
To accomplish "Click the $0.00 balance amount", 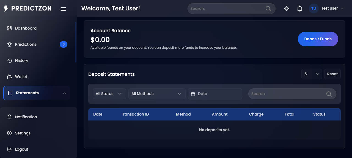I will pos(100,40).
